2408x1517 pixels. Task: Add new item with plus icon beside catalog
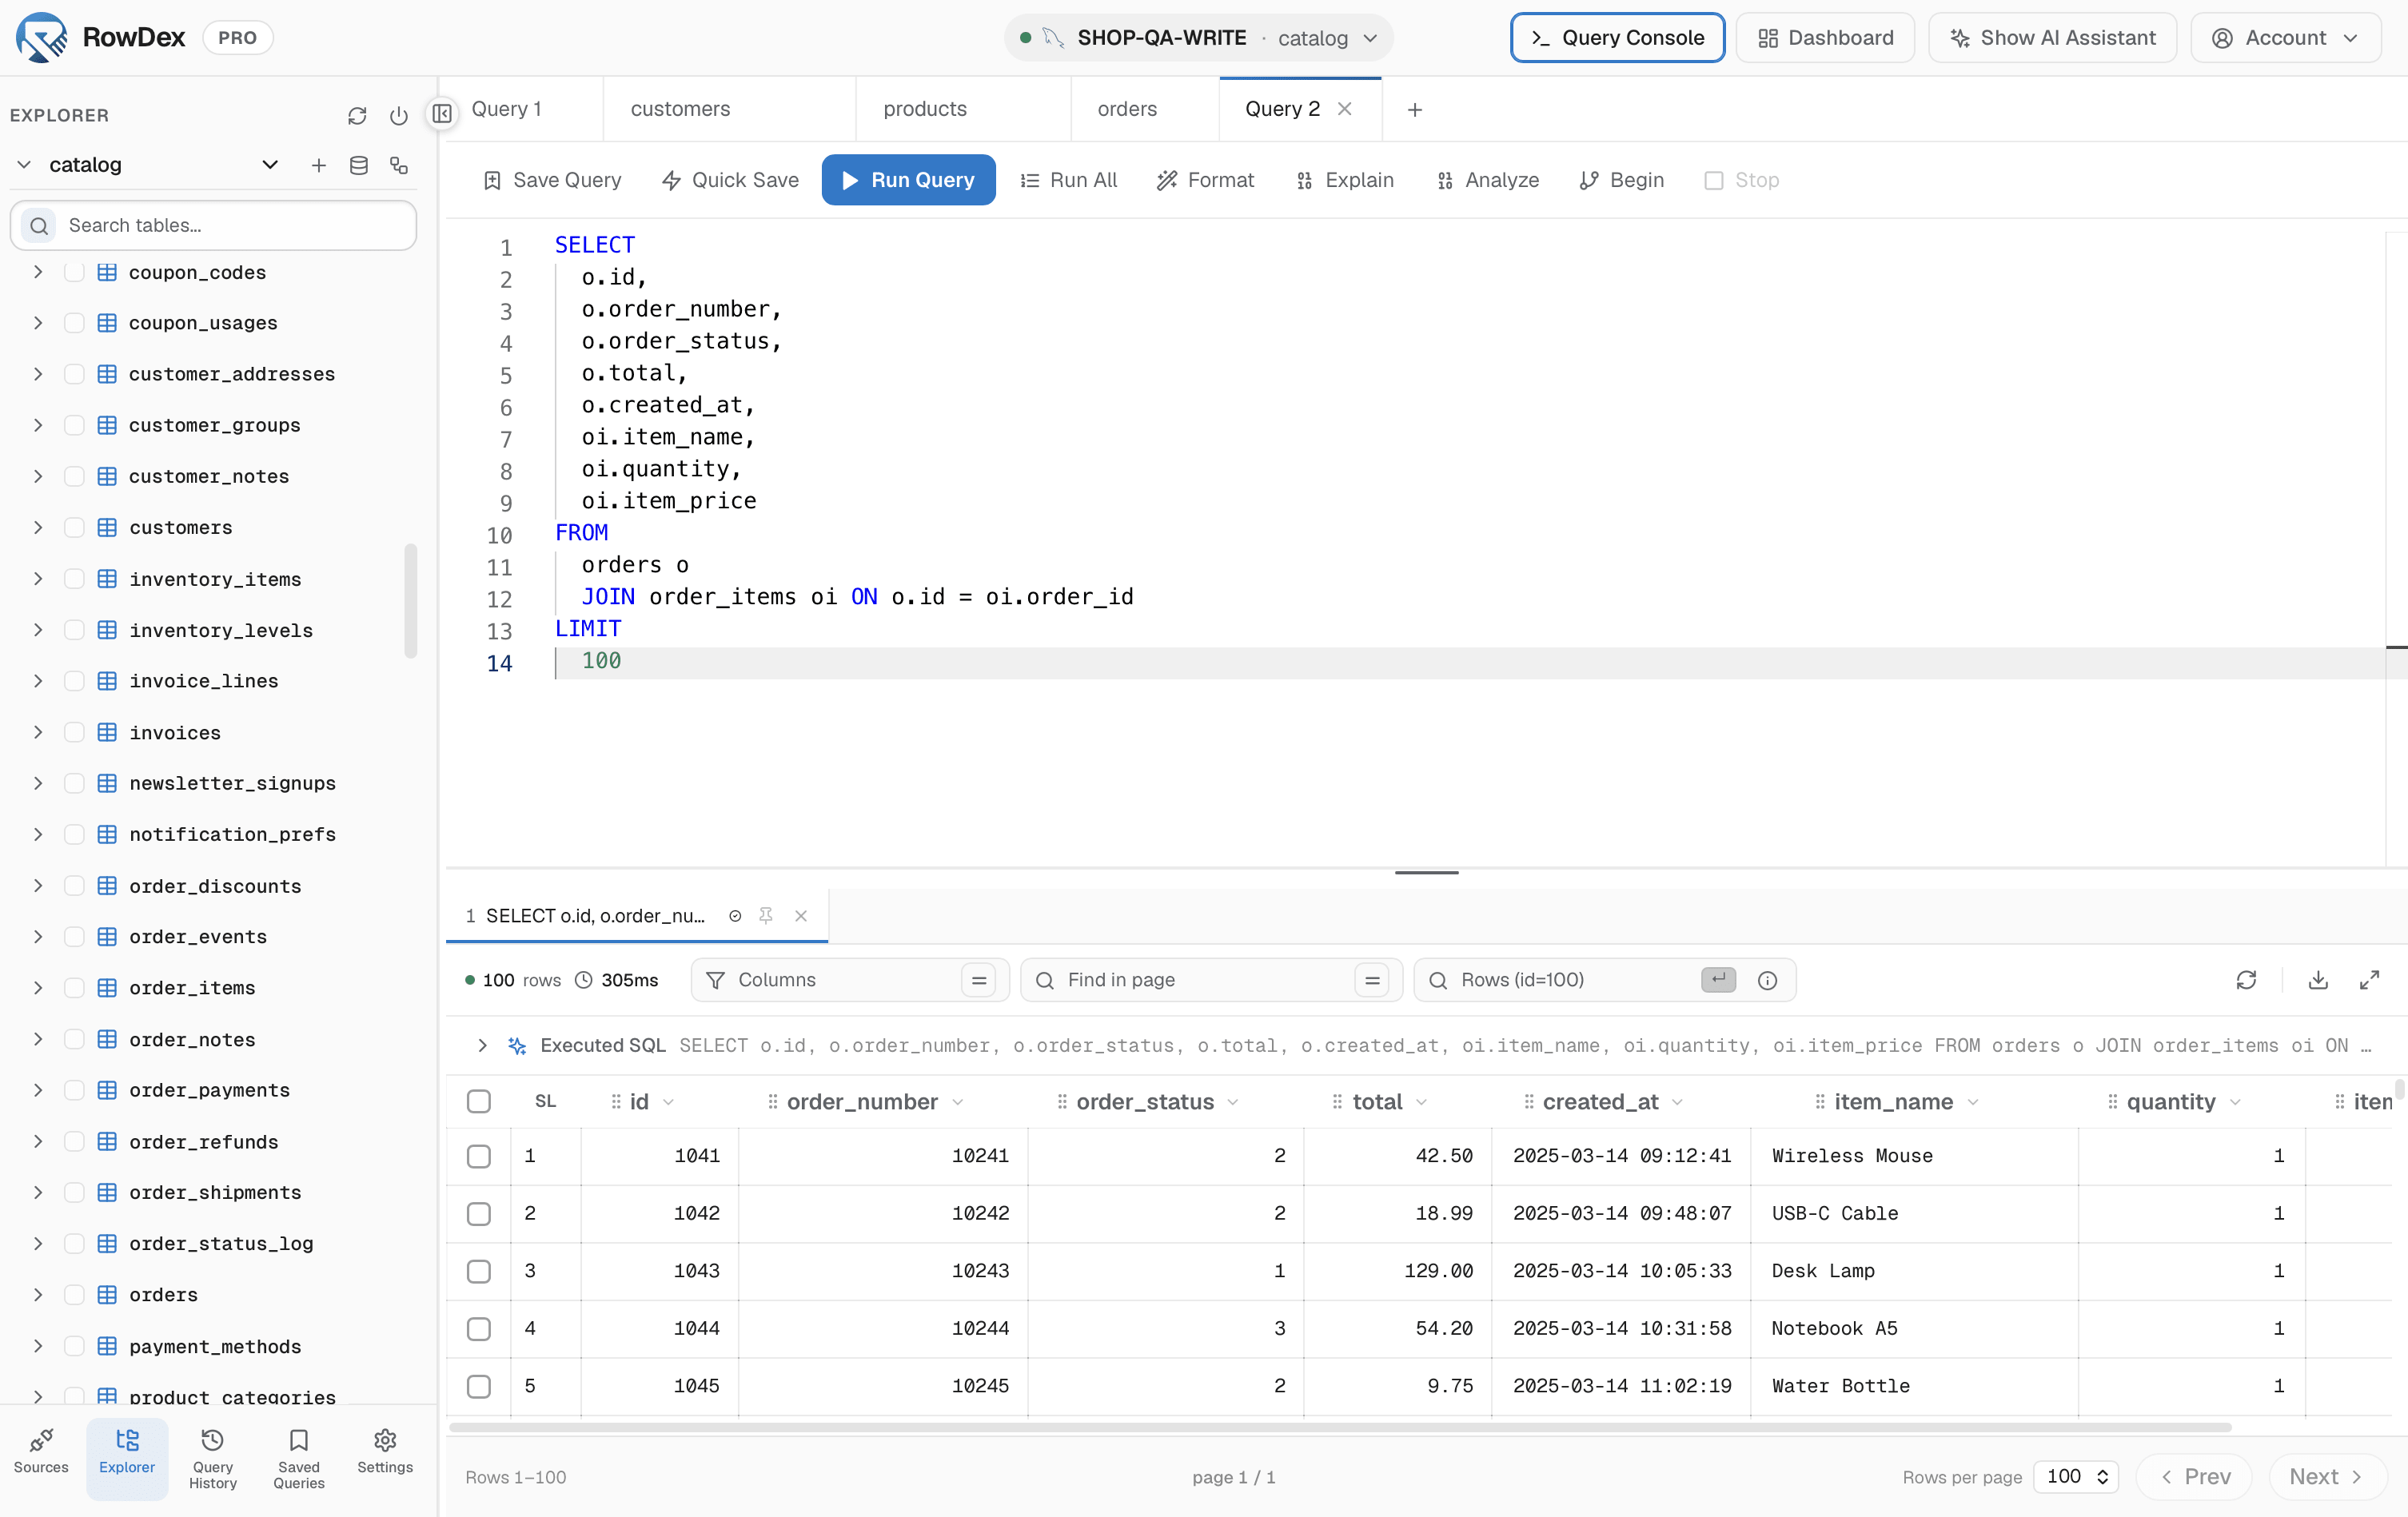[x=319, y=165]
